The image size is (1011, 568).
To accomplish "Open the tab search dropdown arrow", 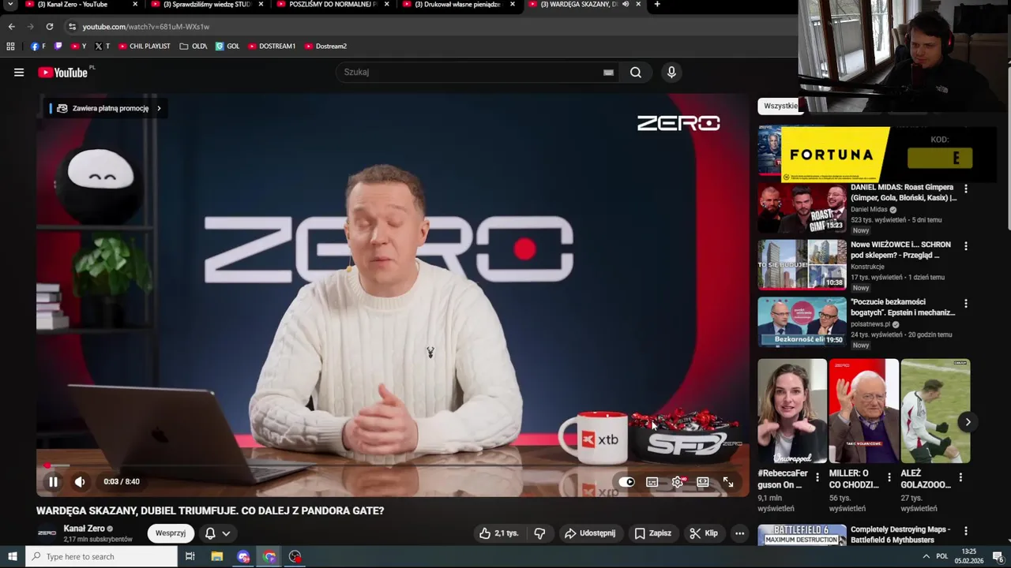I will (10, 5).
